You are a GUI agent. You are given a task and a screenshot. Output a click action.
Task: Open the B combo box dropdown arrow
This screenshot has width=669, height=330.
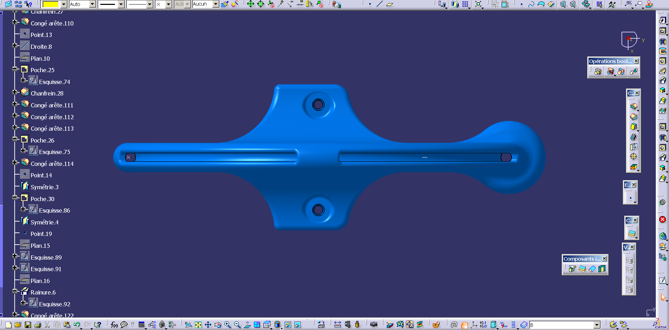597,325
